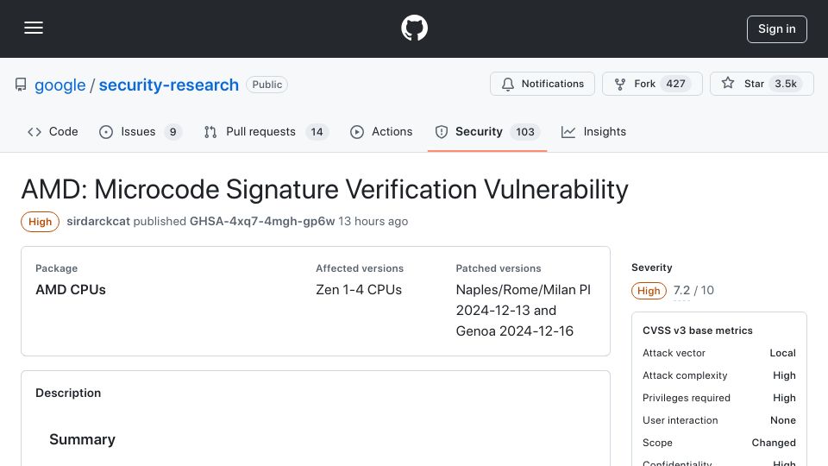Click the Actions play icon
The width and height of the screenshot is (828, 466).
pyautogui.click(x=357, y=131)
